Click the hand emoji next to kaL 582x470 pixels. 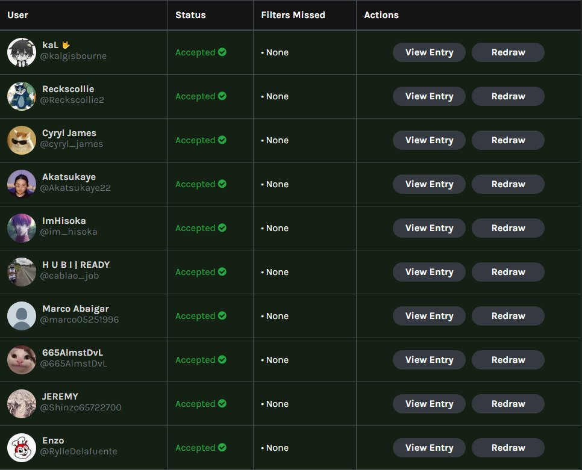click(x=66, y=45)
